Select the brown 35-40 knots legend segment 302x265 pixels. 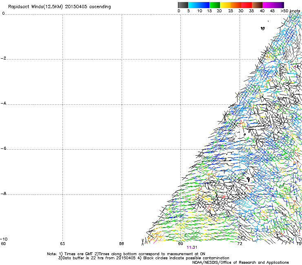257,5
